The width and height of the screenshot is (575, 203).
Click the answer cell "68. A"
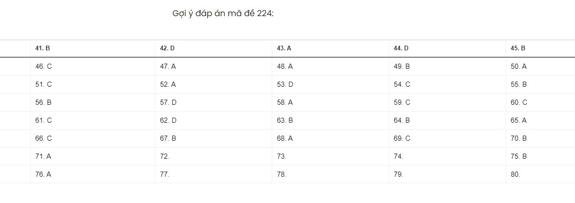click(x=285, y=138)
